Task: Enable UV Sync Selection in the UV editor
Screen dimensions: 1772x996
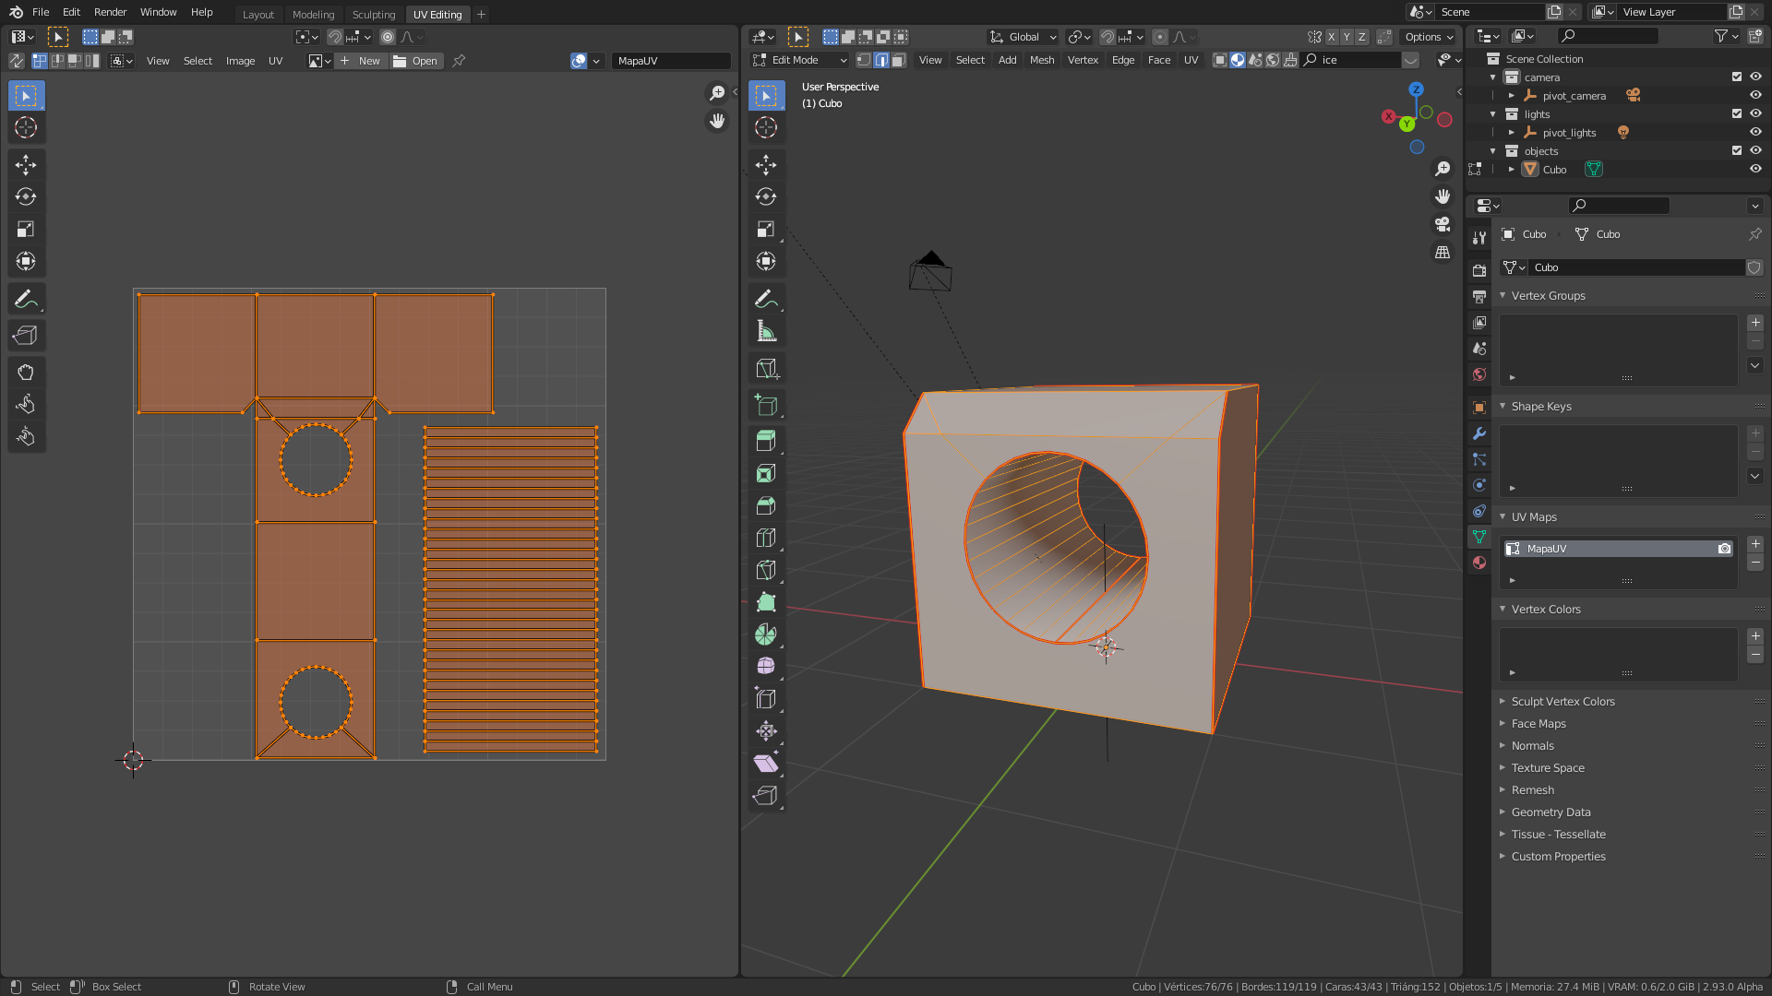Action: 17,60
